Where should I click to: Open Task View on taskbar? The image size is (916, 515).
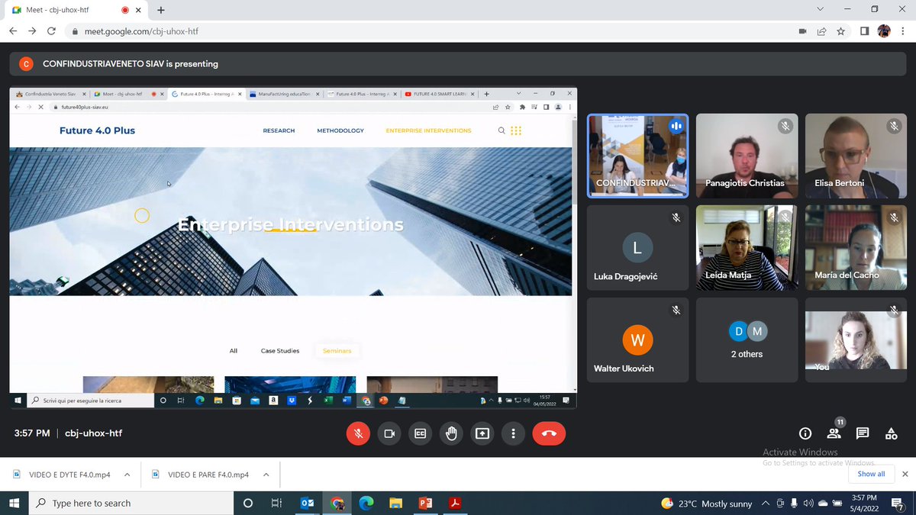coord(277,503)
